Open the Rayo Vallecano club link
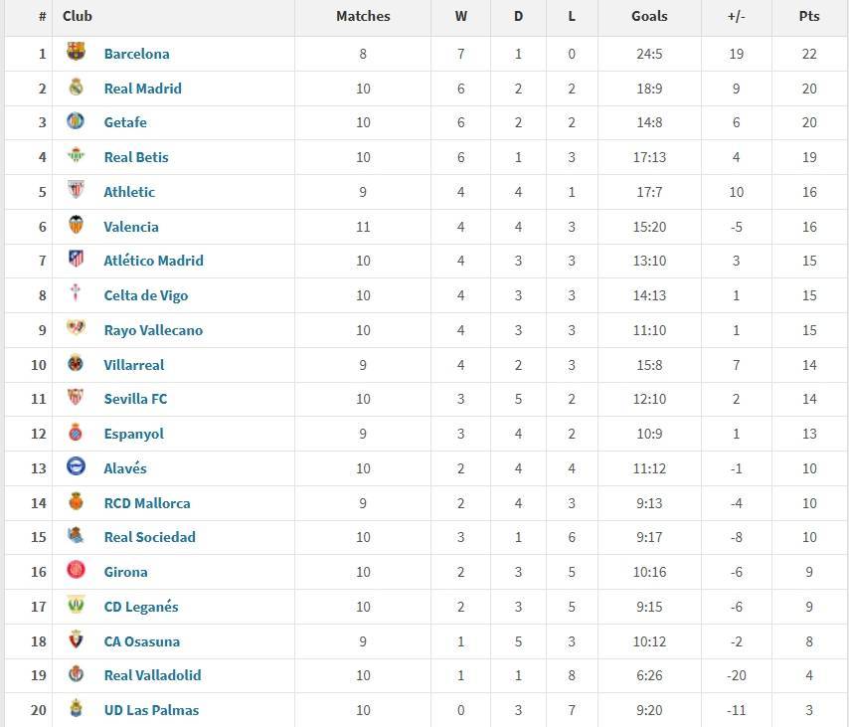Screen dimensions: 849x727 tap(153, 330)
